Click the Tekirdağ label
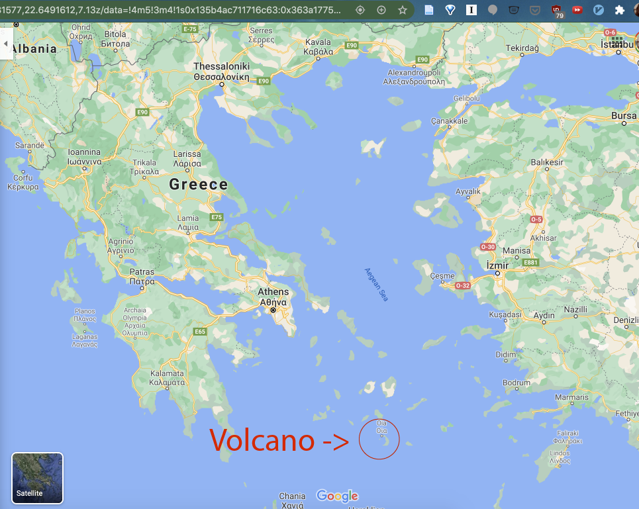 click(x=522, y=48)
